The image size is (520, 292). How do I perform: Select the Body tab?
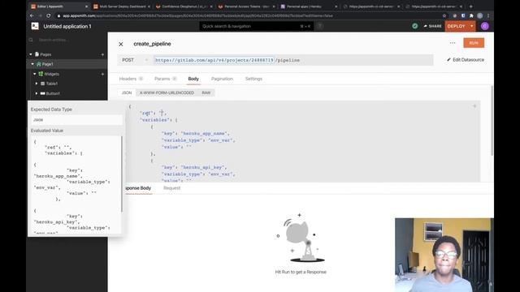pos(193,79)
